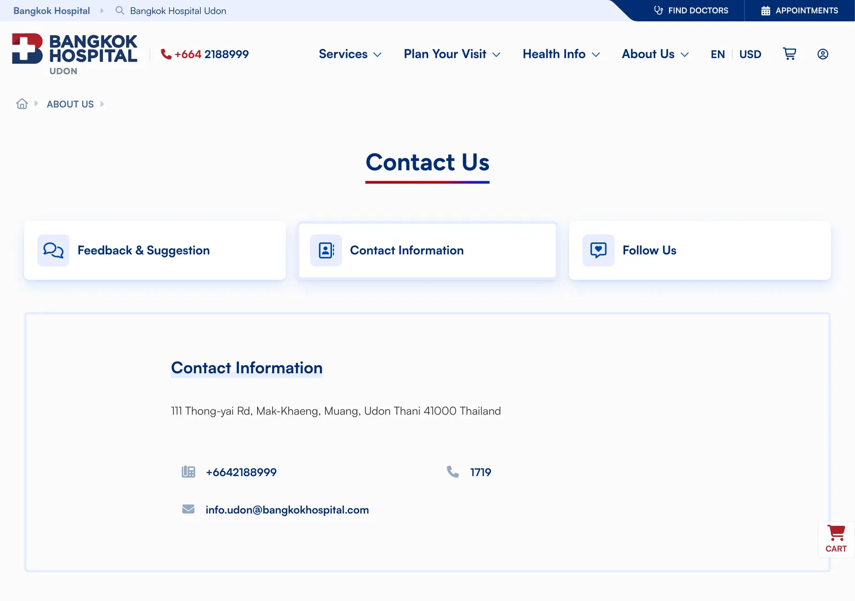
Task: Expand the Services dropdown menu
Action: (350, 54)
